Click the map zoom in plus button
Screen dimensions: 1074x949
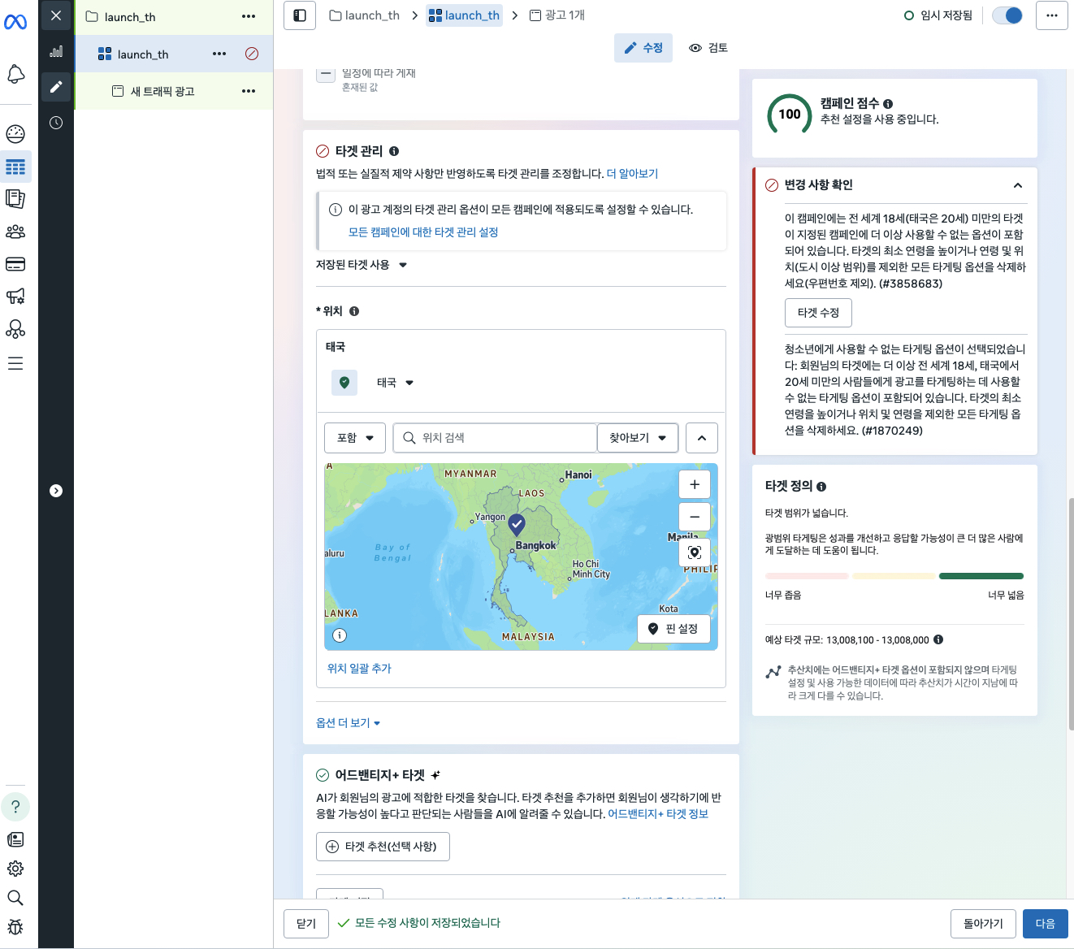click(695, 484)
